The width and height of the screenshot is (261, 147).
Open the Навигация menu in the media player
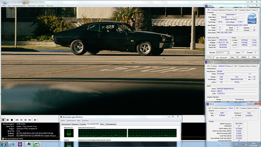(x=32, y=6)
